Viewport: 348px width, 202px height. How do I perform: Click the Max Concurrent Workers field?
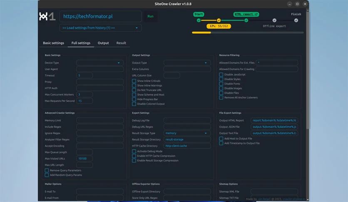[x=85, y=95]
